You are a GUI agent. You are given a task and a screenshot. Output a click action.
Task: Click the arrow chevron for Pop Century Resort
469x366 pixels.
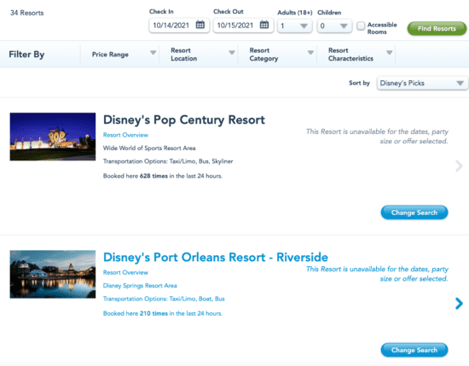tap(459, 166)
